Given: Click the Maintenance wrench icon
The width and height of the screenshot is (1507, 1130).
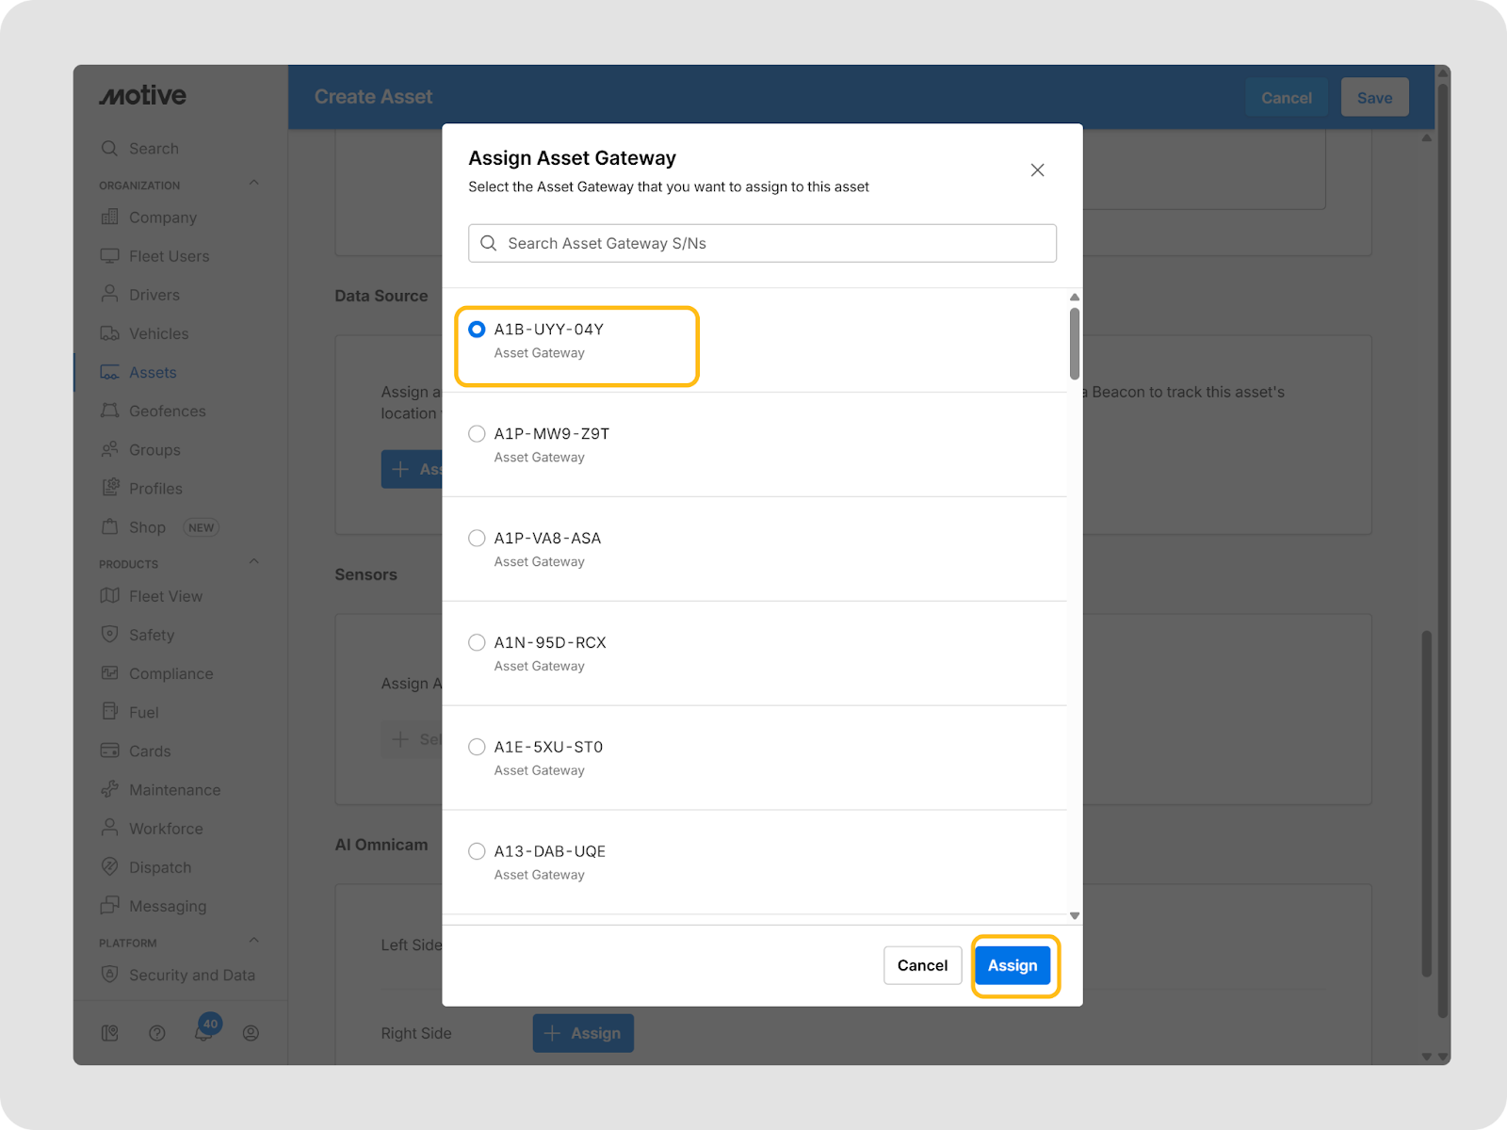Looking at the screenshot, I should (x=110, y=789).
